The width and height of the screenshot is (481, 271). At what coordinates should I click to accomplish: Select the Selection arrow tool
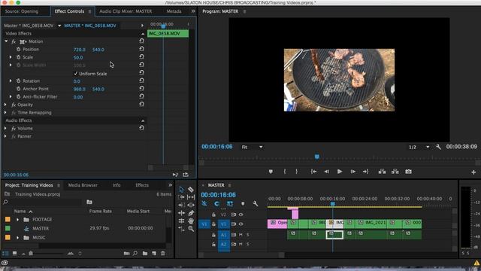click(x=182, y=189)
